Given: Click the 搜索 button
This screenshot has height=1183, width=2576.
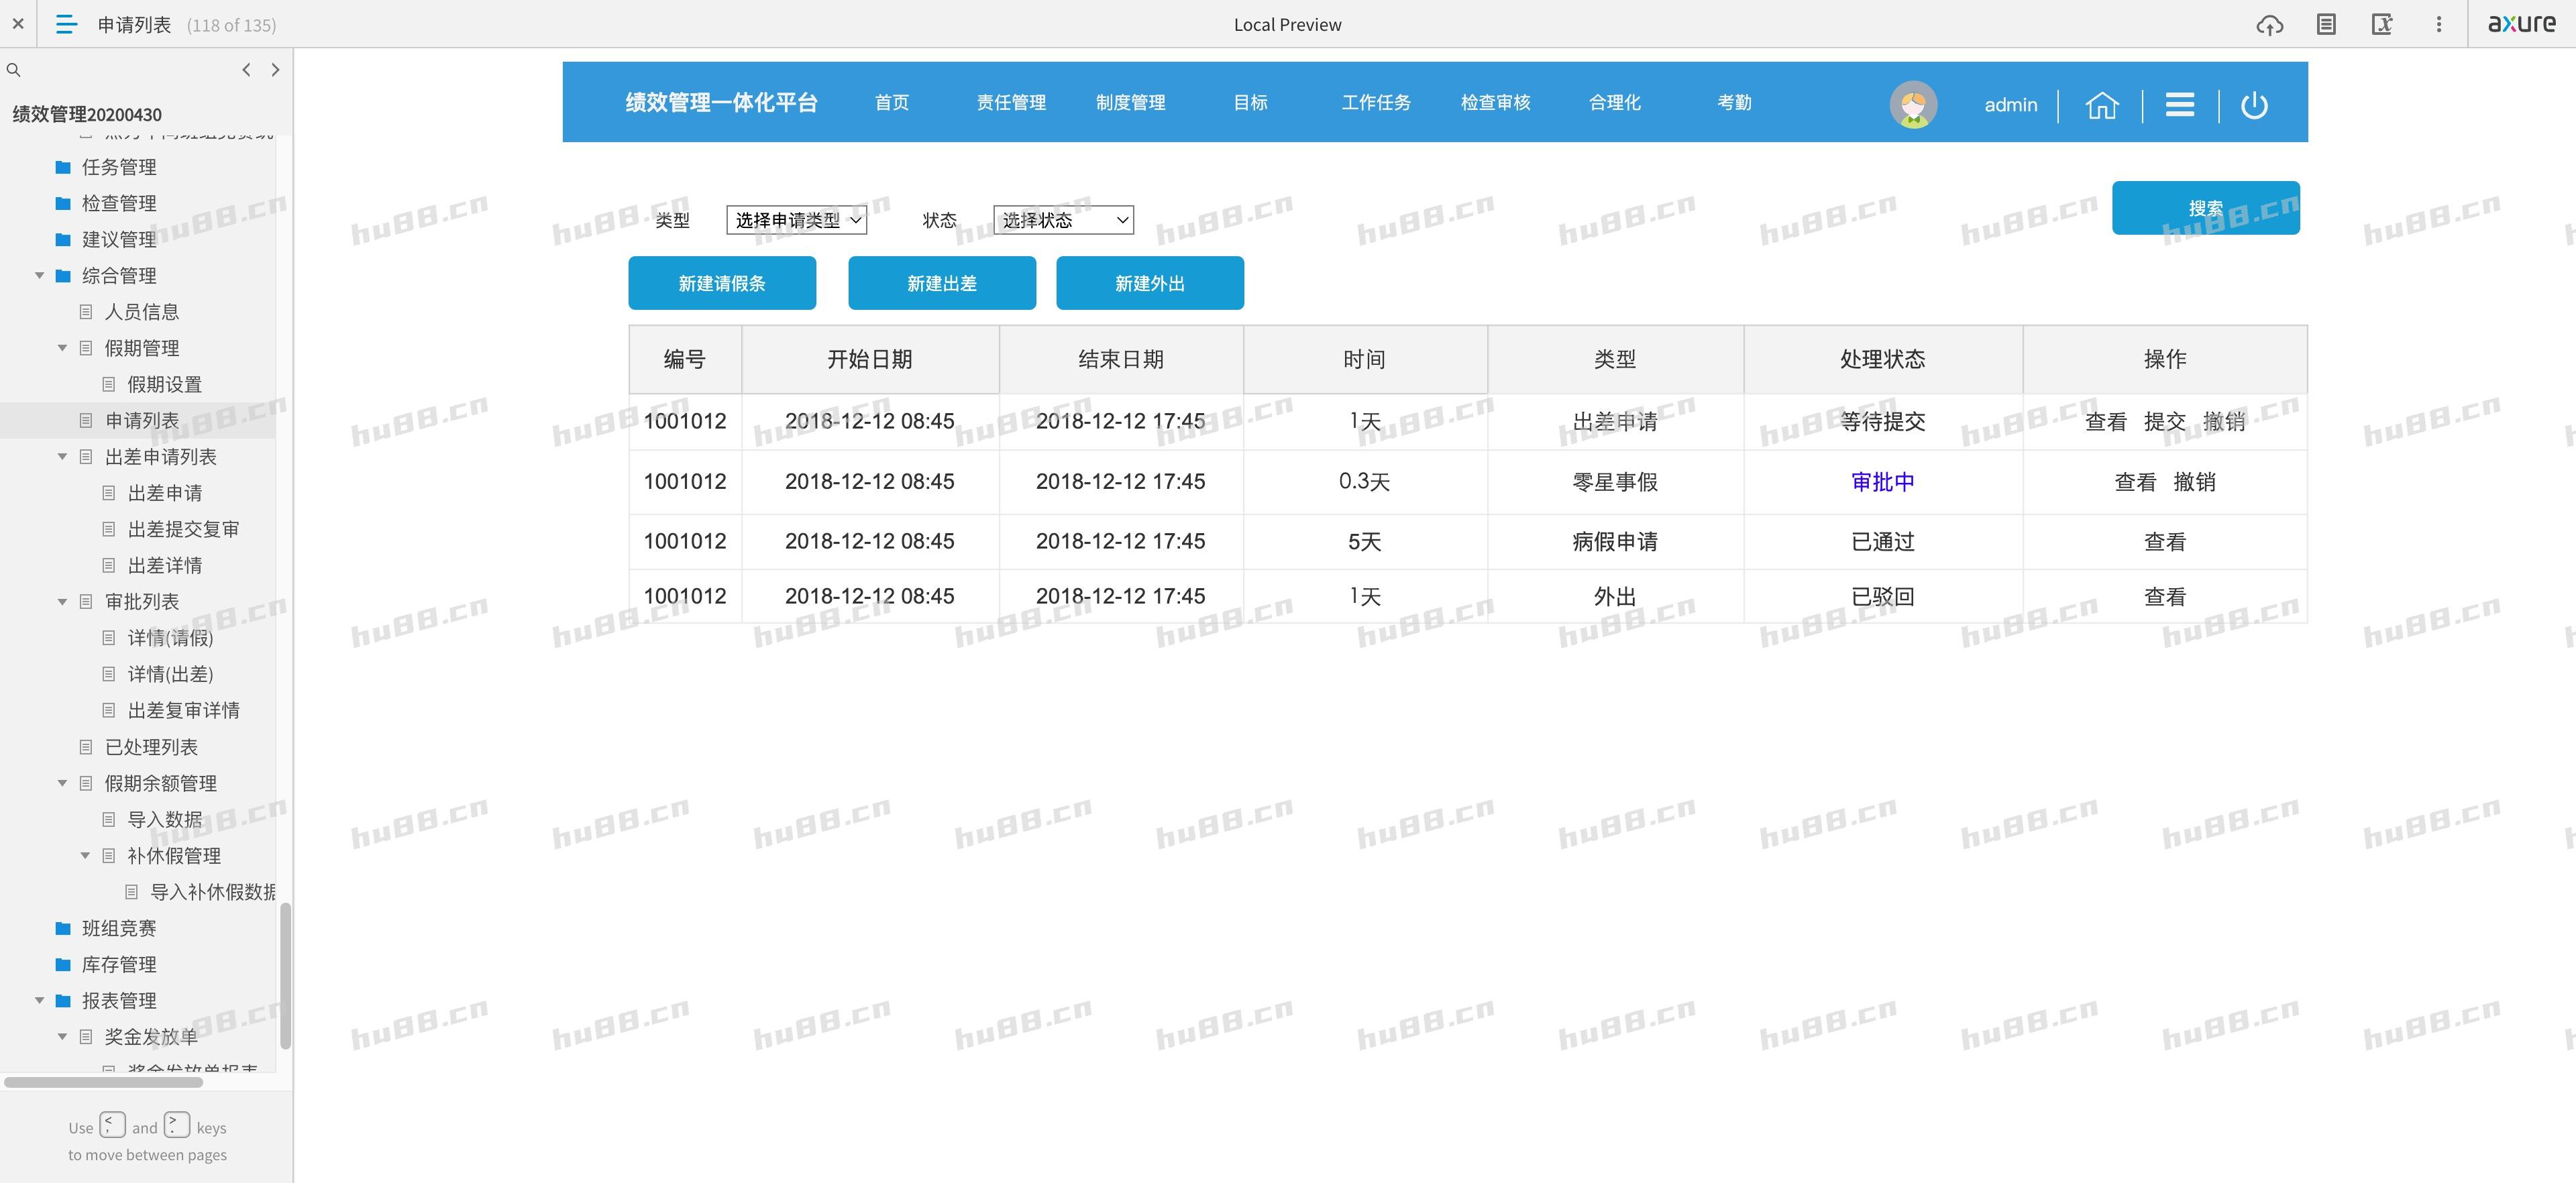Looking at the screenshot, I should point(2205,208).
